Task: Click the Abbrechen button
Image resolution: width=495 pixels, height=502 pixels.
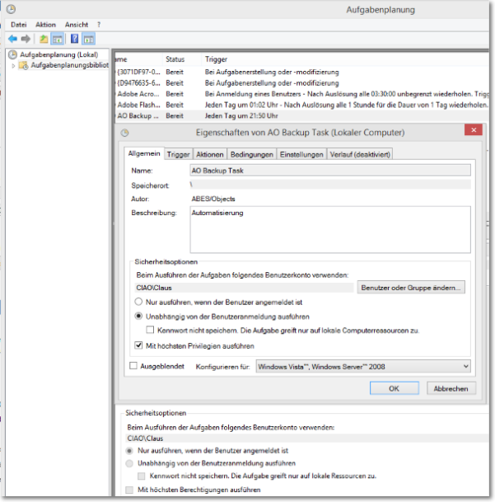Action: tap(451, 388)
